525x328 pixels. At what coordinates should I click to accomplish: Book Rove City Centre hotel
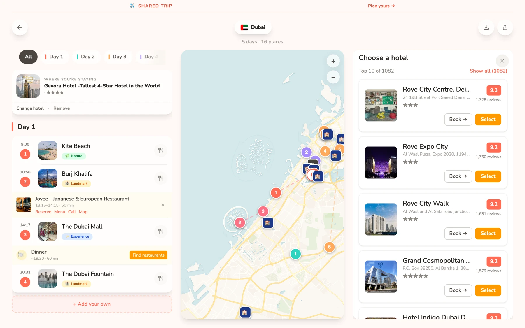[x=458, y=119]
